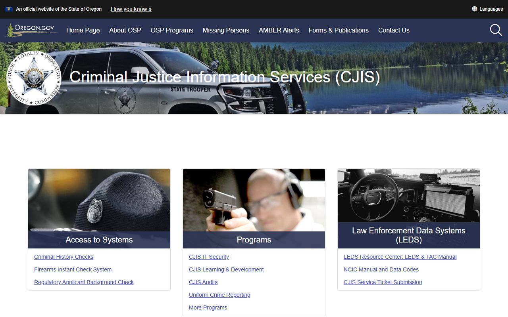Open Forms & Publications menu
Image resolution: width=508 pixels, height=317 pixels.
click(x=339, y=30)
